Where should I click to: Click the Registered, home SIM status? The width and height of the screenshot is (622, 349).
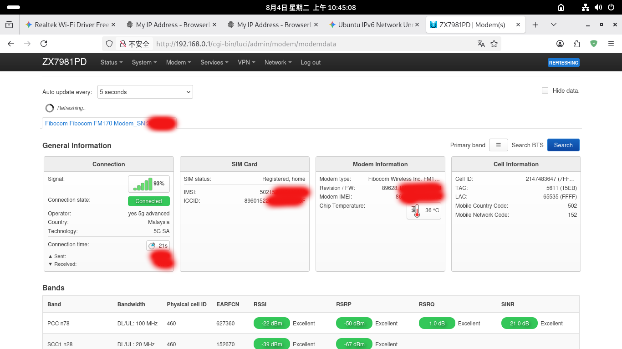pos(284,179)
